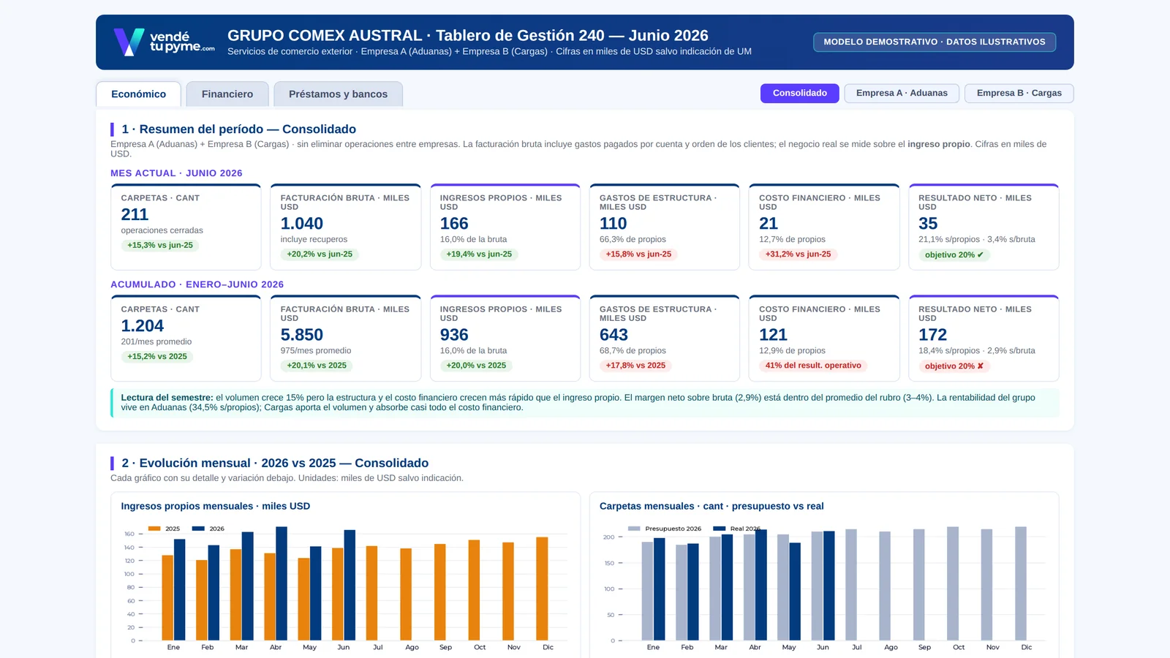Click the Modelo Demostrativo · Datos Ilustrativos badge
Image resolution: width=1170 pixels, height=658 pixels.
tap(935, 42)
